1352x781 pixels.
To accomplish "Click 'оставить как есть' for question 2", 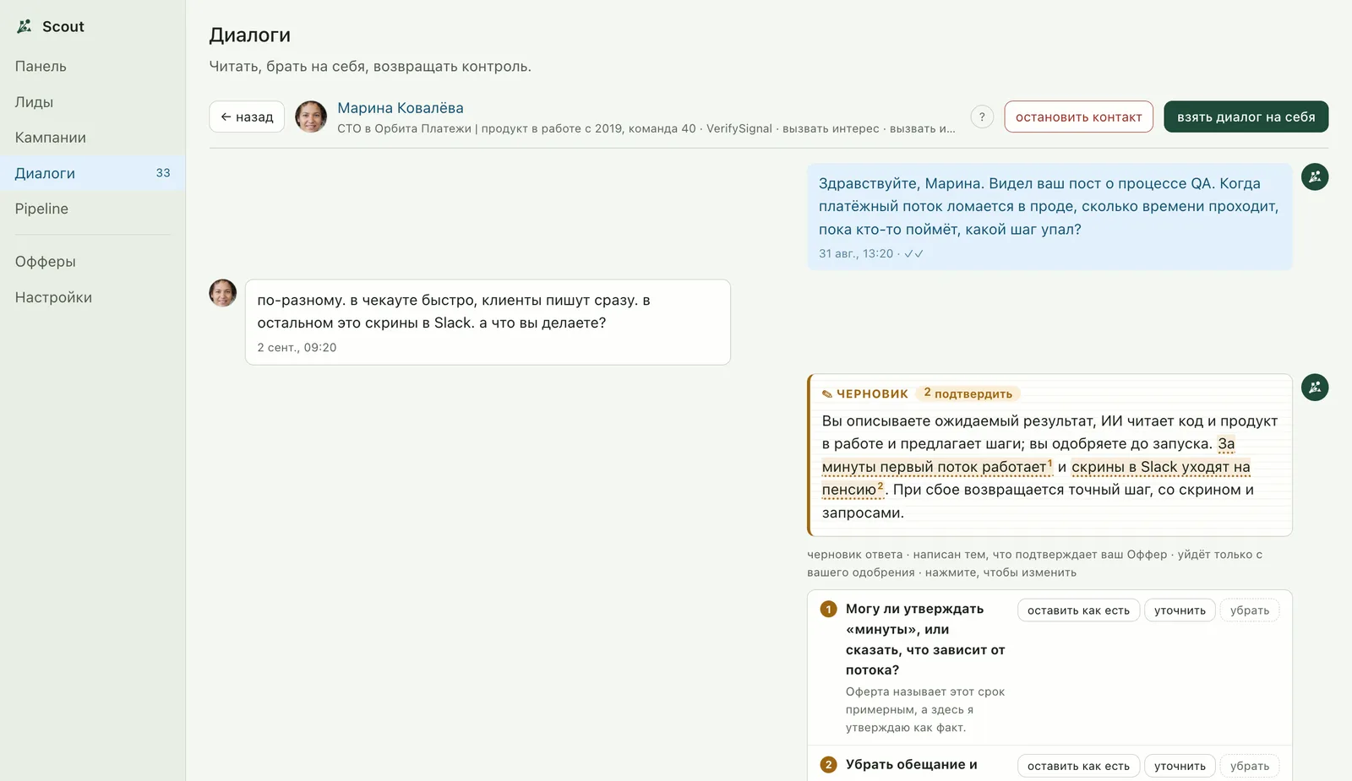I will (1078, 766).
